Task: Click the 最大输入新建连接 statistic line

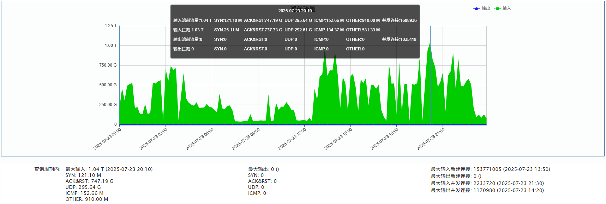Action: tap(490, 169)
